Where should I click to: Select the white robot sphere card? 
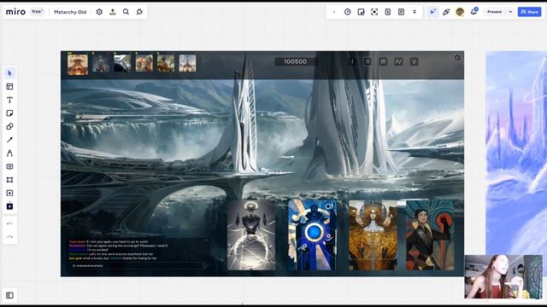point(251,235)
